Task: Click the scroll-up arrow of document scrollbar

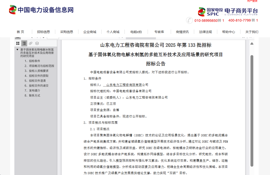Action: coord(252,44)
